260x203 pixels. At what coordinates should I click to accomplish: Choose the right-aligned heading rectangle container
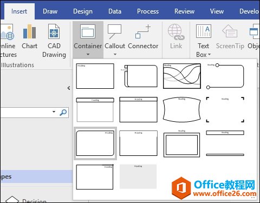tap(95, 177)
